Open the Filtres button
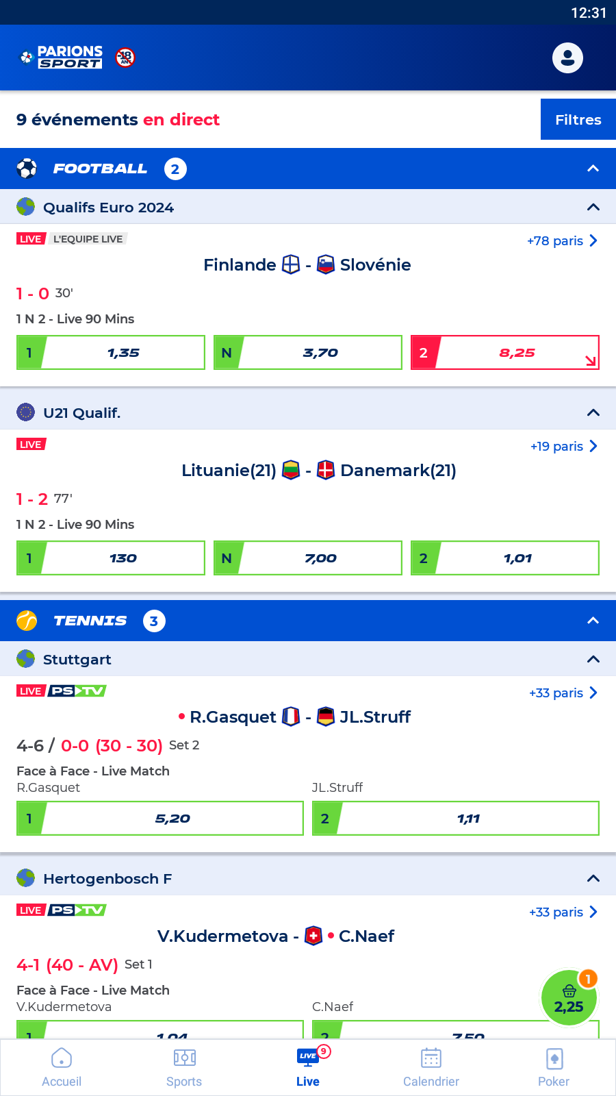The height and width of the screenshot is (1096, 616). tap(578, 120)
